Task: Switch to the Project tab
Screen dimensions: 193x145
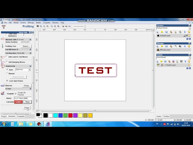Action: pyautogui.click(x=4, y=116)
